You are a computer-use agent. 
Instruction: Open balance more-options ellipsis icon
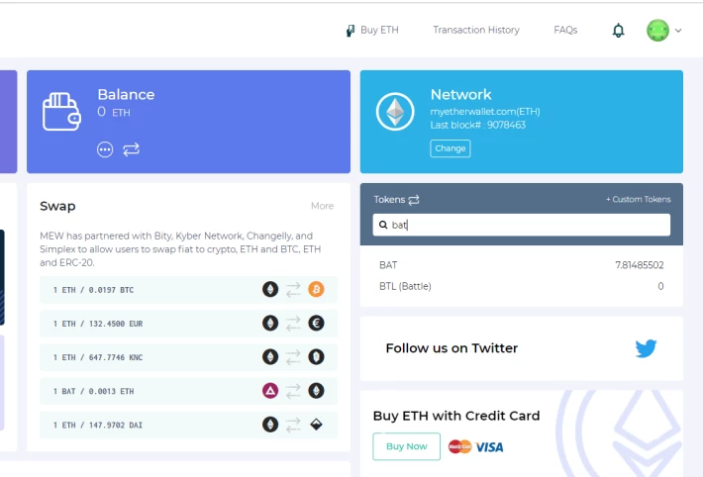click(x=105, y=149)
